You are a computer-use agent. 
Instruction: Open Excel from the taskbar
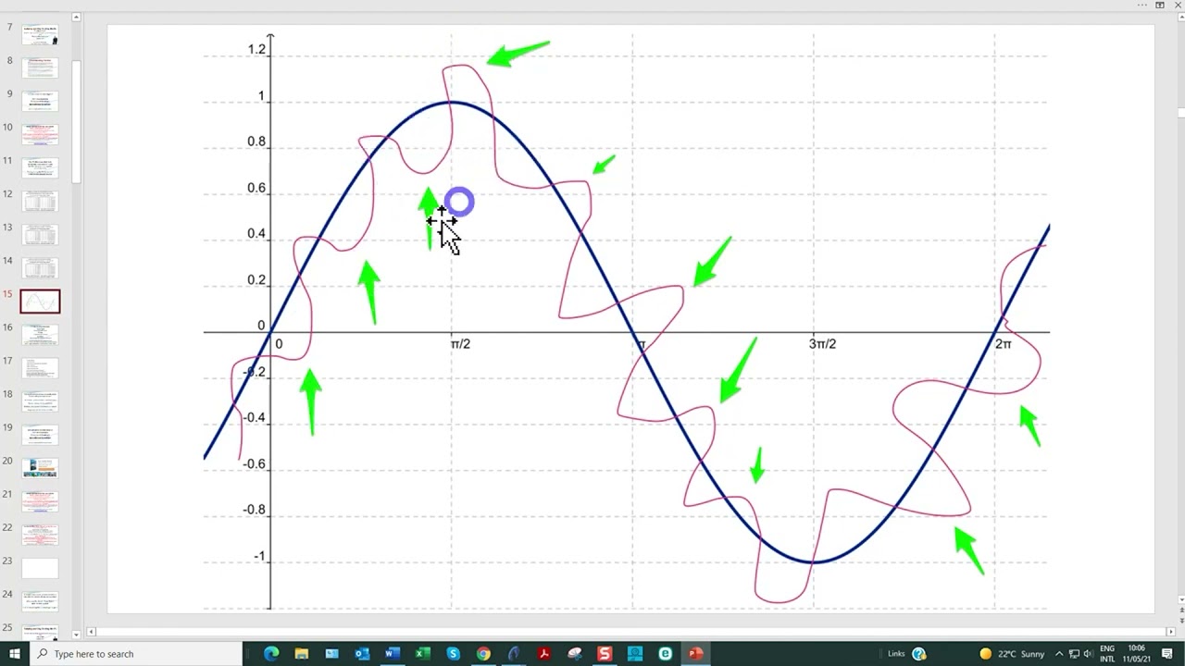422,654
